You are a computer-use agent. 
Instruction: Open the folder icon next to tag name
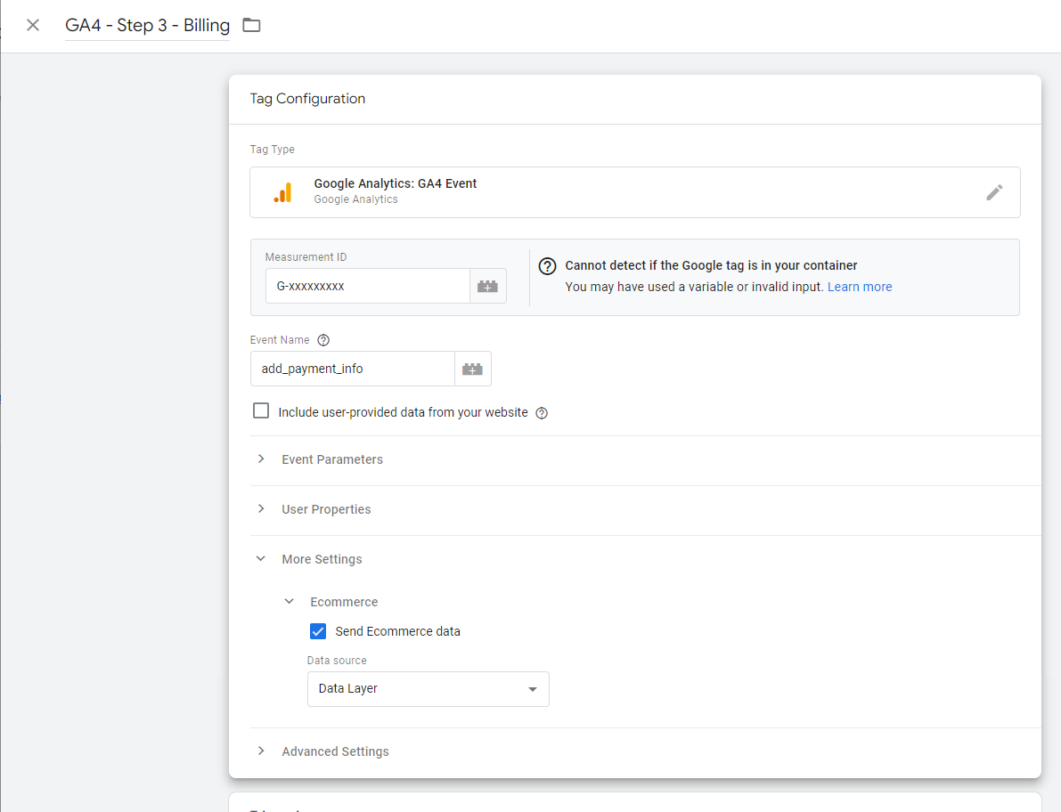tap(252, 25)
